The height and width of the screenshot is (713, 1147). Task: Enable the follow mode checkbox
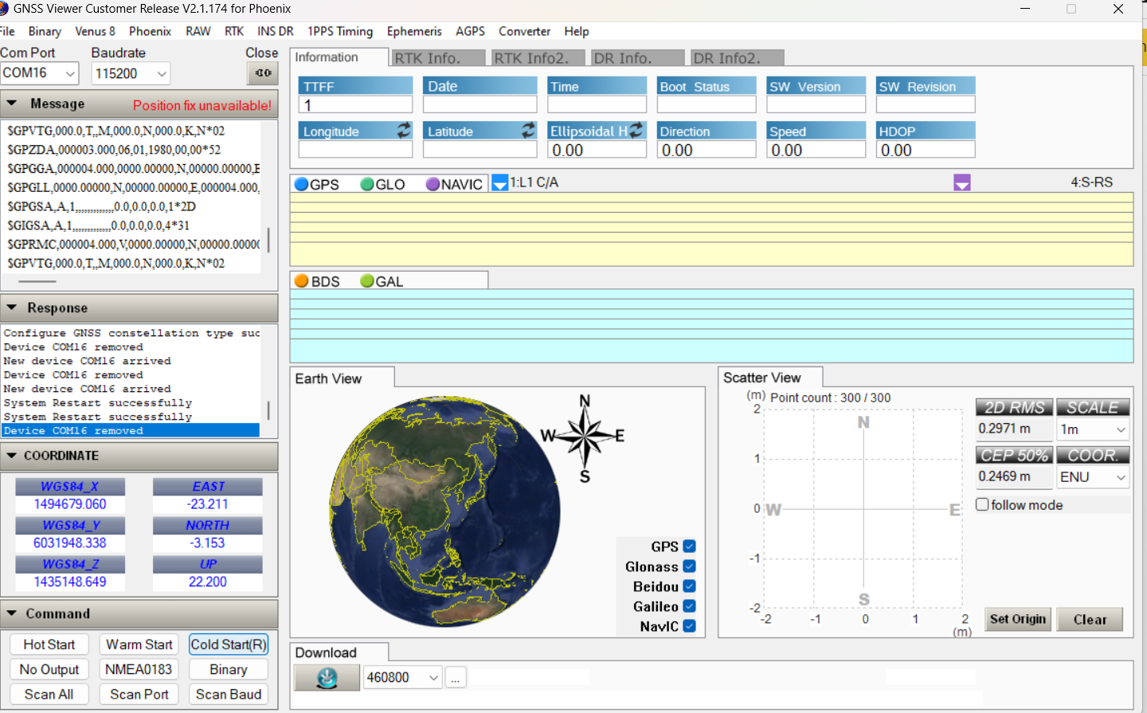click(x=983, y=505)
